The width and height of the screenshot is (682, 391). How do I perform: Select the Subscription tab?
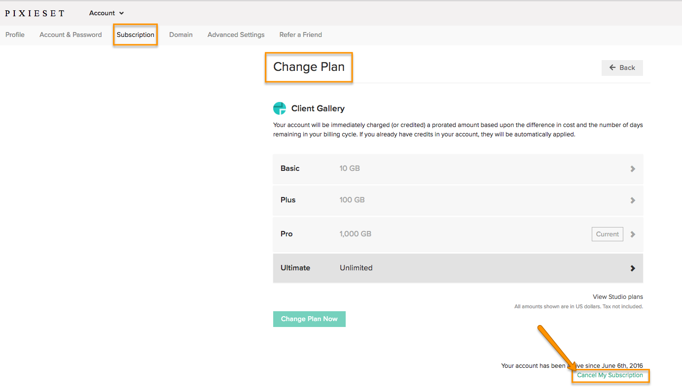[136, 35]
